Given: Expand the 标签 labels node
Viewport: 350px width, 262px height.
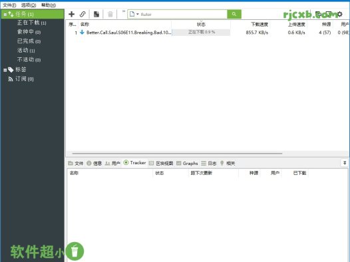Looking at the screenshot, I should click(x=5, y=70).
